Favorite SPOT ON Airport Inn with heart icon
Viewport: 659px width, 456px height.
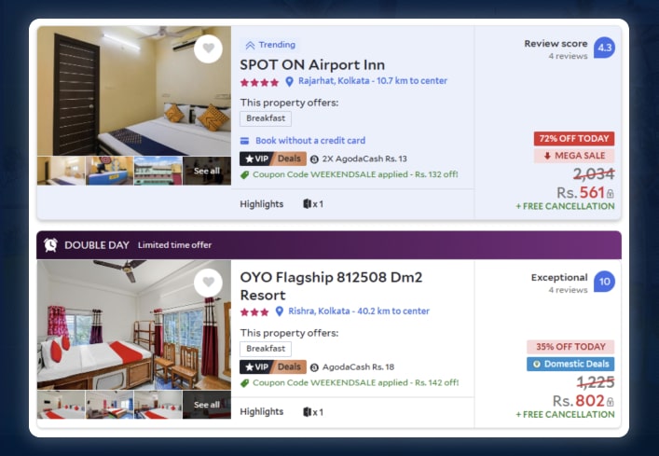point(208,48)
